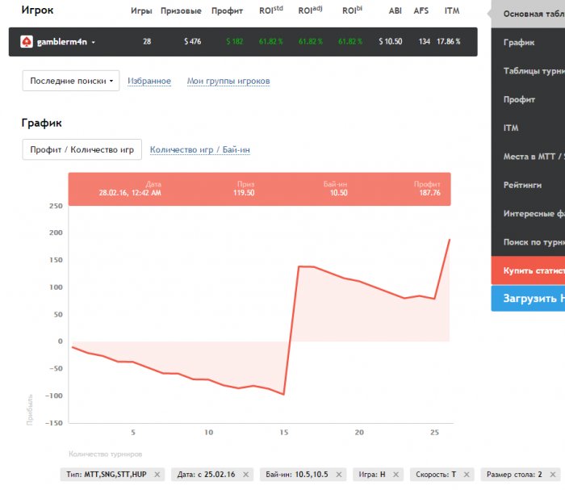The image size is (565, 490).
Task: Open Мои группы игроков link
Action: pyautogui.click(x=228, y=81)
